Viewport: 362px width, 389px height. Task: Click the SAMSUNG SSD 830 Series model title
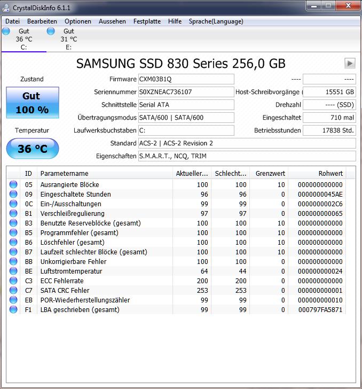pyautogui.click(x=181, y=64)
